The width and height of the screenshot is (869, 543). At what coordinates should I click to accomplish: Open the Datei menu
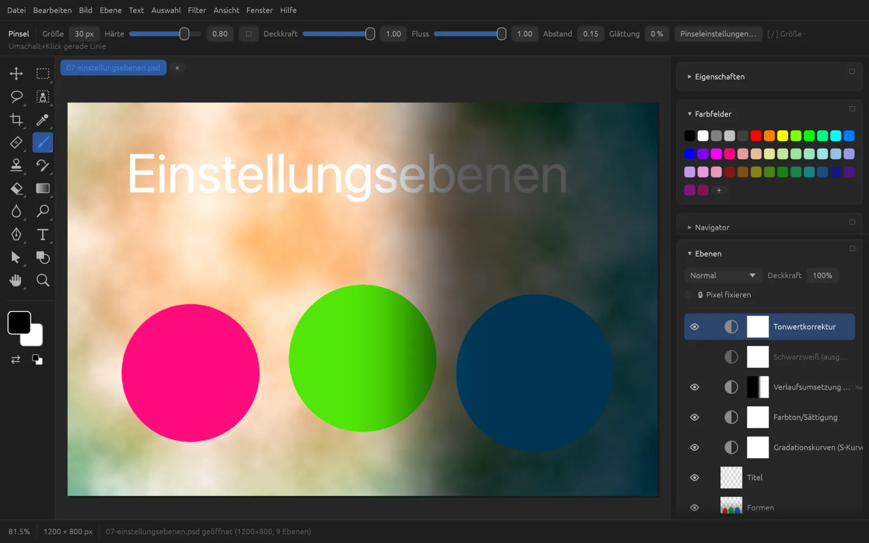click(16, 10)
